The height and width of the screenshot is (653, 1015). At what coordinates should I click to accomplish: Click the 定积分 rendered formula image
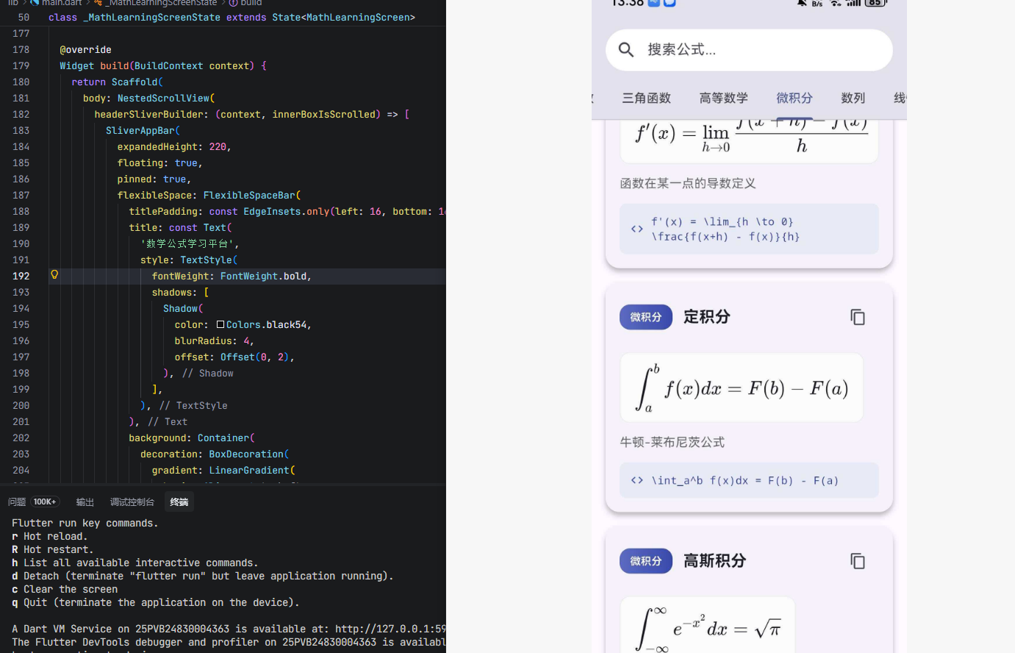[x=742, y=388]
